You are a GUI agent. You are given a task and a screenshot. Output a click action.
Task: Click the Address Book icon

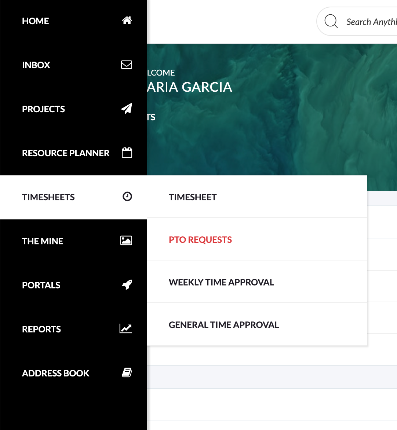point(127,373)
